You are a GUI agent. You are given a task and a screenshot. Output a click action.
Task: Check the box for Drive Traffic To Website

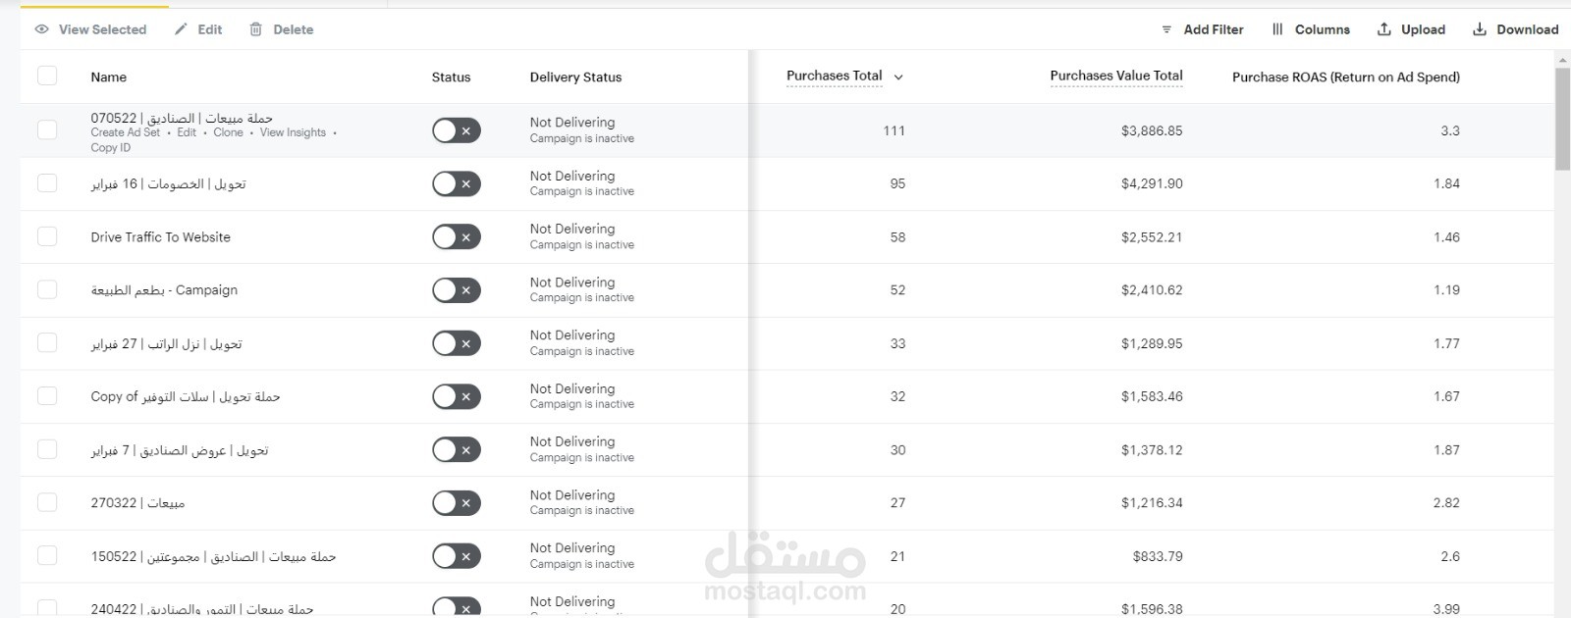pyautogui.click(x=47, y=236)
